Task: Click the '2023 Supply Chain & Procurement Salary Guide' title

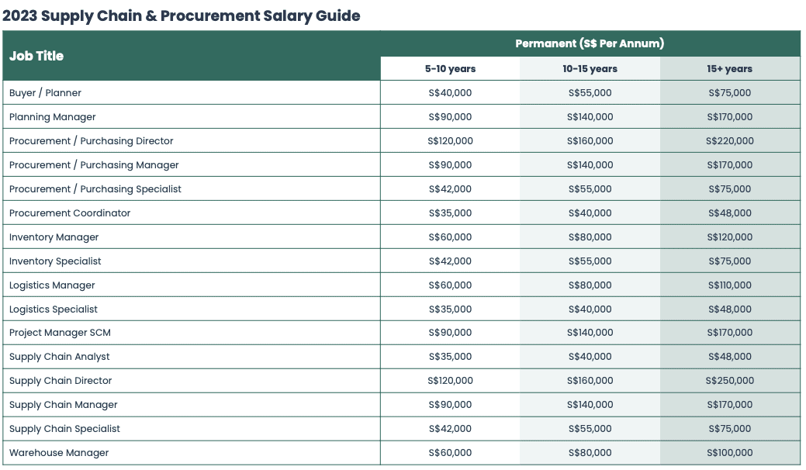Action: [x=182, y=16]
